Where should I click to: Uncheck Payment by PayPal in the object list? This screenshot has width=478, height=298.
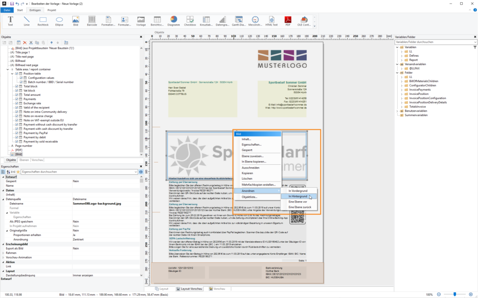(x=17, y=133)
